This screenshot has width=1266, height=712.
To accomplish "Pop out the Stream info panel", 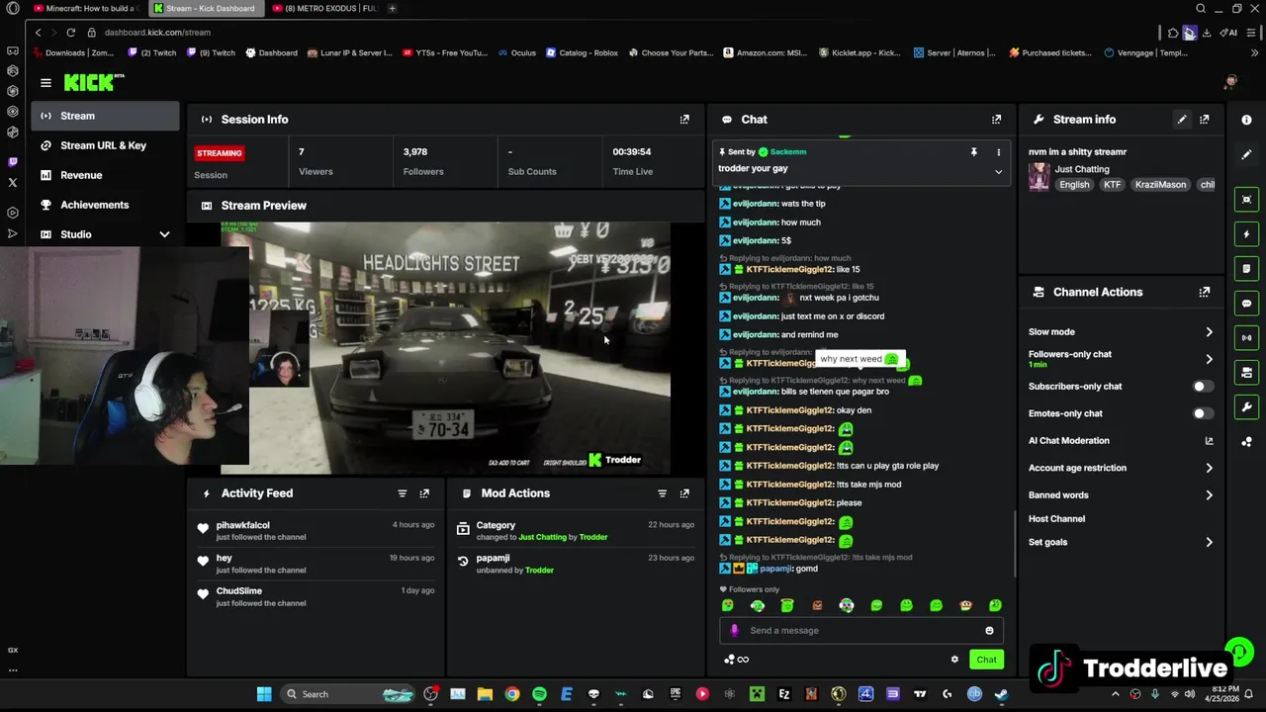I will [x=1205, y=120].
